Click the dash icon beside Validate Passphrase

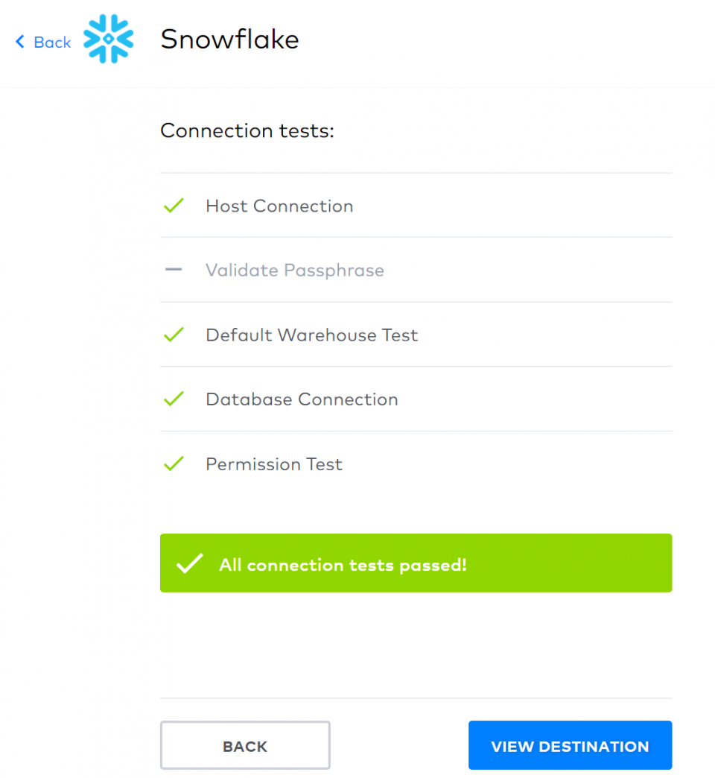coord(173,270)
